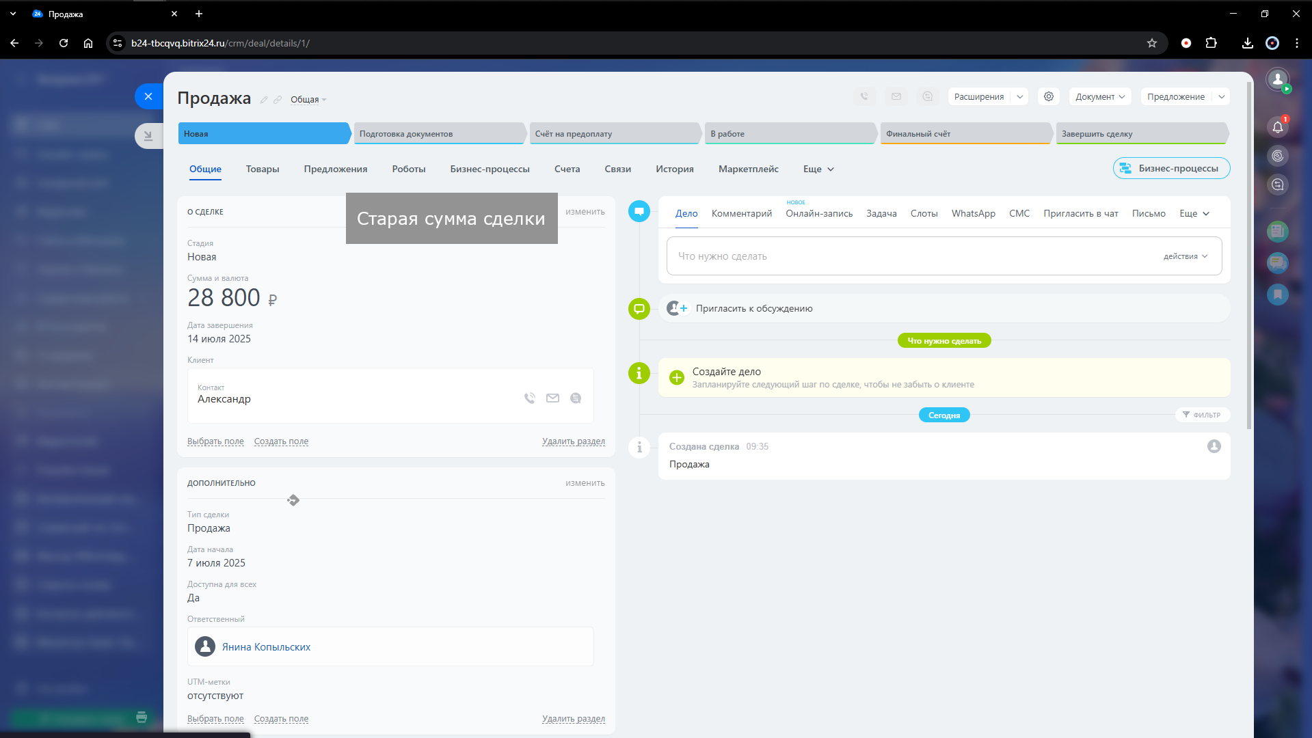The image size is (1312, 738).
Task: Click Удалить раздел in the О сделке section
Action: 574,441
